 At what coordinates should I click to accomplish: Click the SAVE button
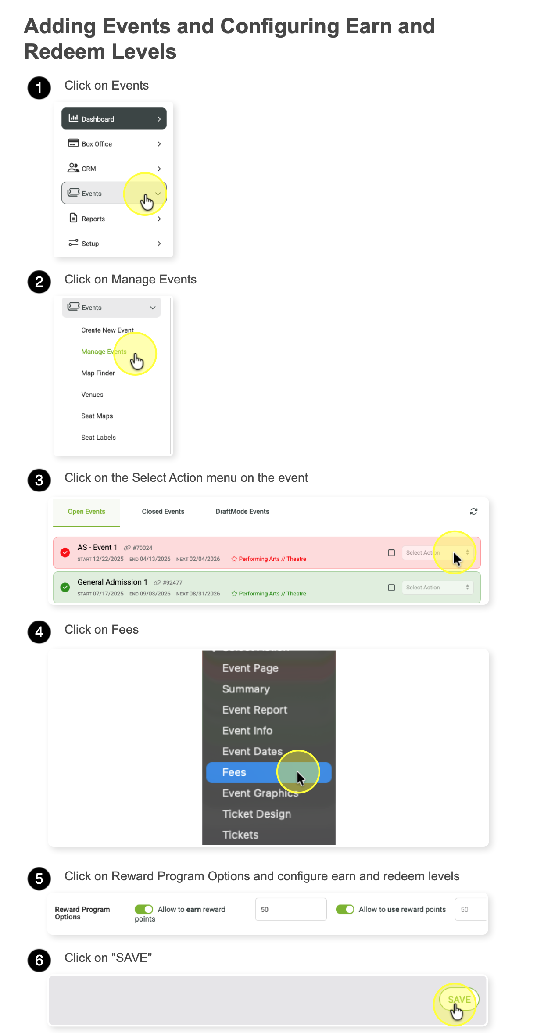[x=459, y=1000]
